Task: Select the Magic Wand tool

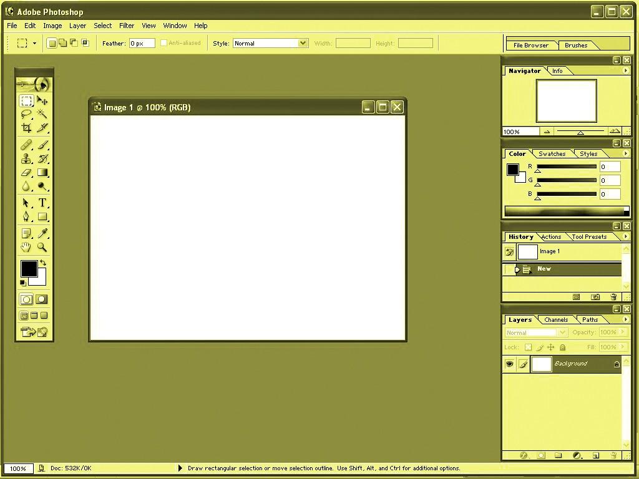Action: tap(42, 114)
